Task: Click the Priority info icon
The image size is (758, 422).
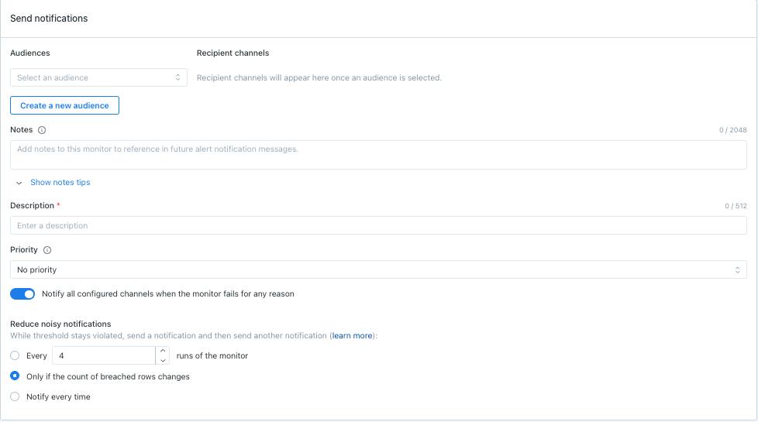Action: click(x=47, y=250)
